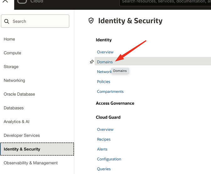
Task: Click the shield icon beside Identity & Security
Action: [91, 21]
